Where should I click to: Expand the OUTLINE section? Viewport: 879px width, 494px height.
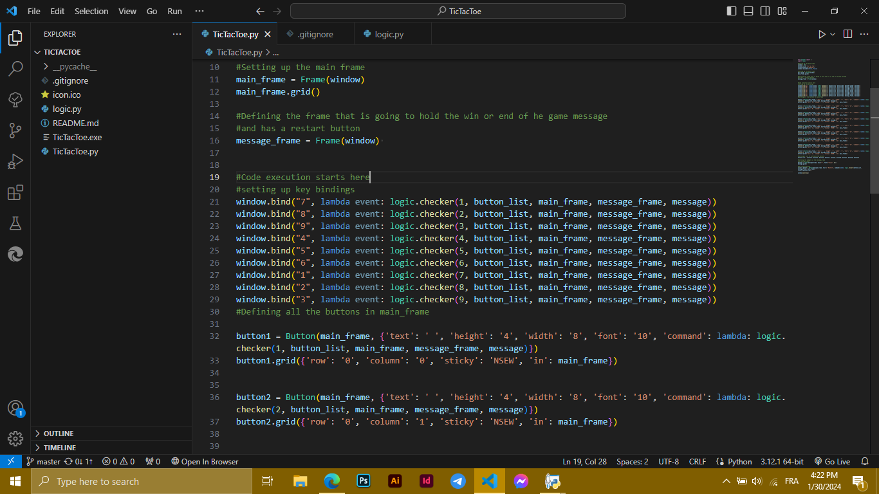111,434
